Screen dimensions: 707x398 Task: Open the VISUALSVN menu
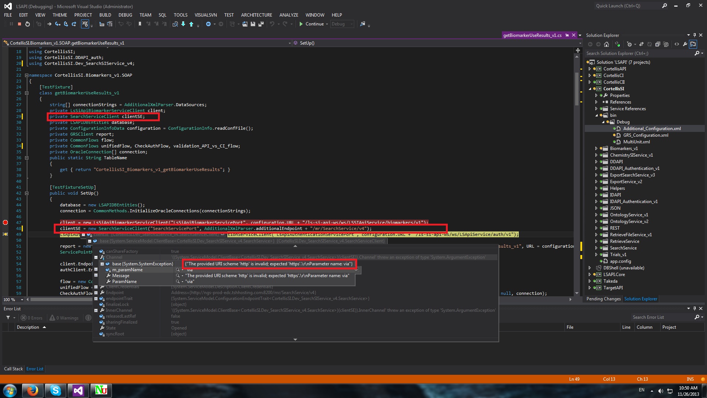205,15
